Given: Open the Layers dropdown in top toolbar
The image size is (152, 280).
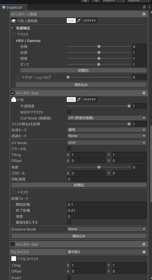Looking at the screenshot, I should (x=114, y=1).
